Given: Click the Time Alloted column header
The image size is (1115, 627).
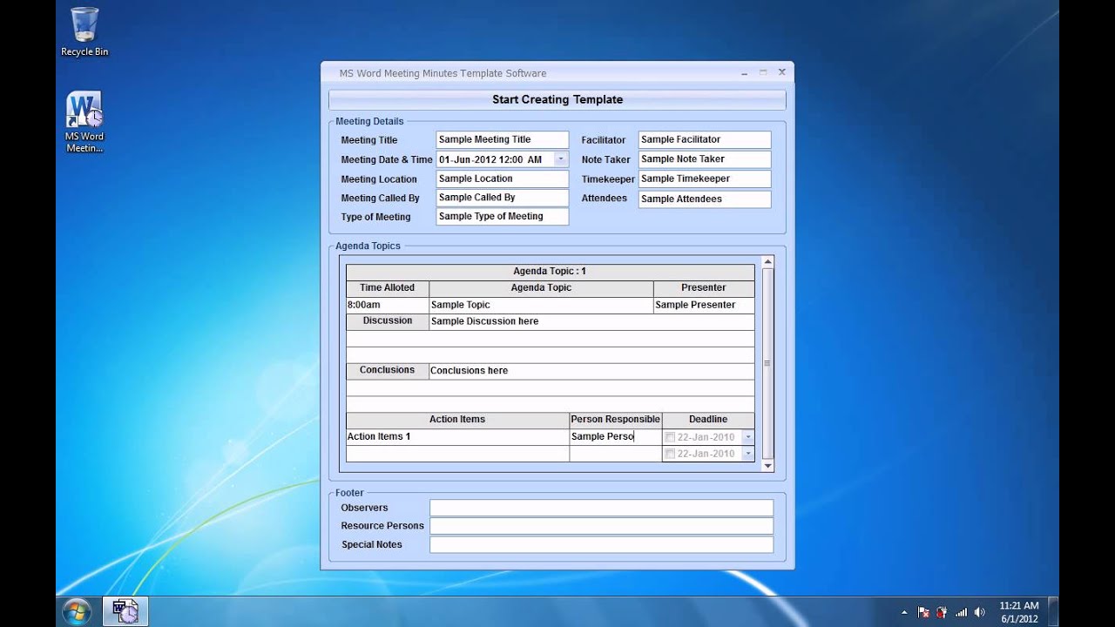Looking at the screenshot, I should point(388,288).
